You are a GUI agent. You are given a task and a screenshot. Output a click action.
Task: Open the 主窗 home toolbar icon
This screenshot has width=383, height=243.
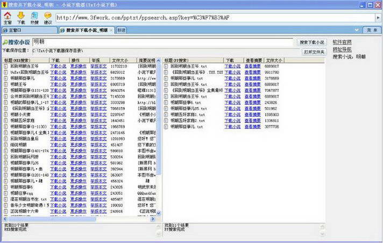(x=8, y=18)
